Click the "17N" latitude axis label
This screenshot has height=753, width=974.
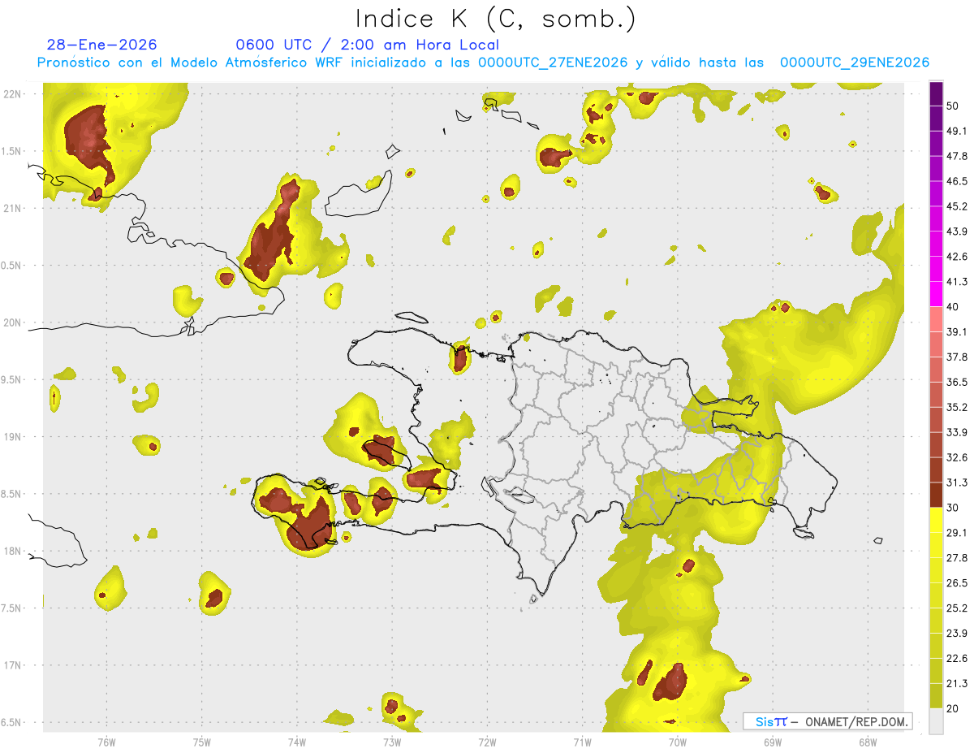coord(11,665)
